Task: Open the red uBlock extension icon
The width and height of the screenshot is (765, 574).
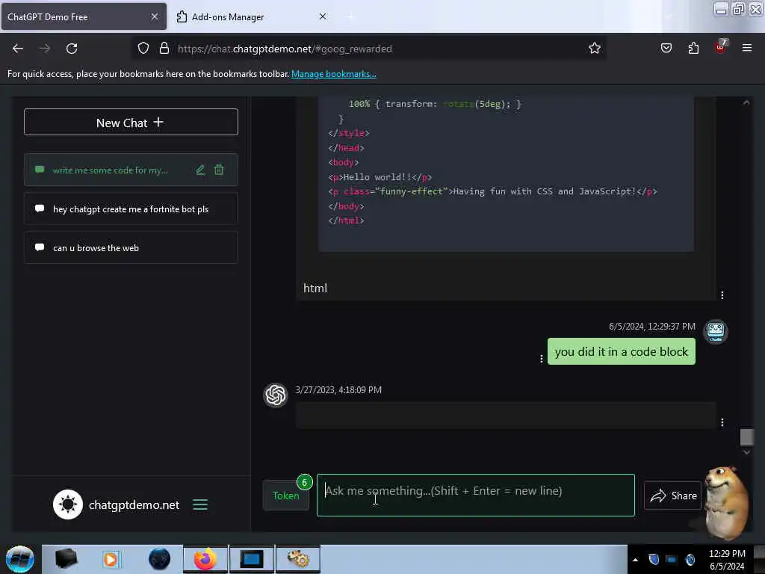Action: pyautogui.click(x=721, y=47)
